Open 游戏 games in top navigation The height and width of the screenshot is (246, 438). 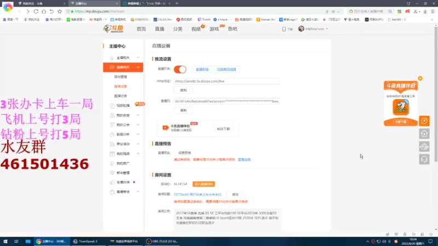click(x=214, y=29)
